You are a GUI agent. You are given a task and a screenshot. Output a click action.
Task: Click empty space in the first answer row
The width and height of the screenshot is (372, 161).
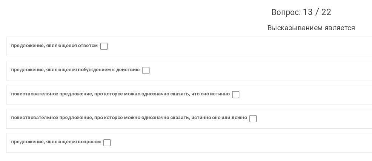237,46
